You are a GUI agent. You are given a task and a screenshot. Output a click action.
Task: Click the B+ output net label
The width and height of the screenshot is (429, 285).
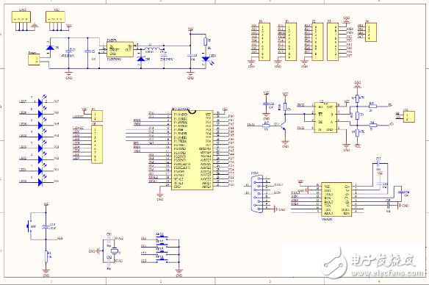click(390, 105)
